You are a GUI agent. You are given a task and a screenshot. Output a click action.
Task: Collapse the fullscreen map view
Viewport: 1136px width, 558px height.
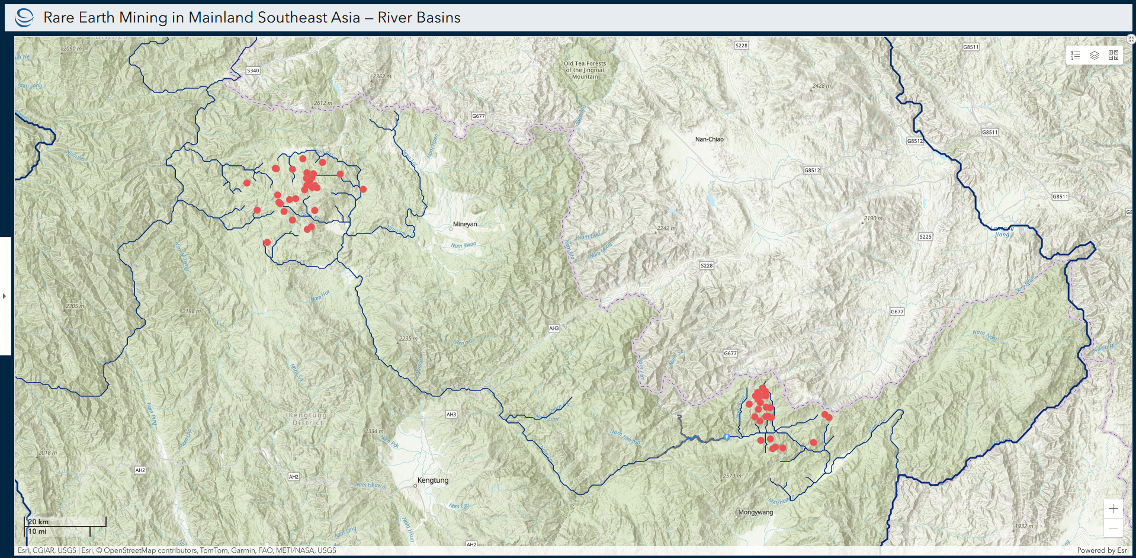pos(1130,39)
